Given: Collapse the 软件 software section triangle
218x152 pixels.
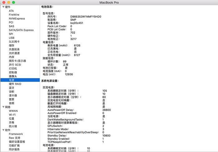Looking at the screenshot, I should point(3,130).
